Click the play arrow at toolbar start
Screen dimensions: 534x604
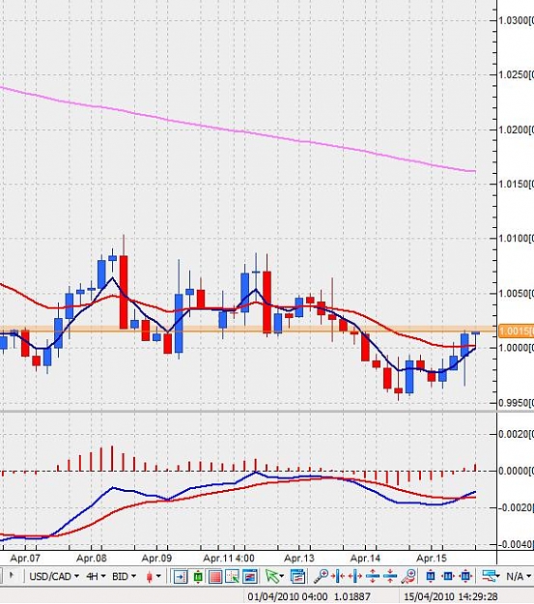tap(12, 576)
